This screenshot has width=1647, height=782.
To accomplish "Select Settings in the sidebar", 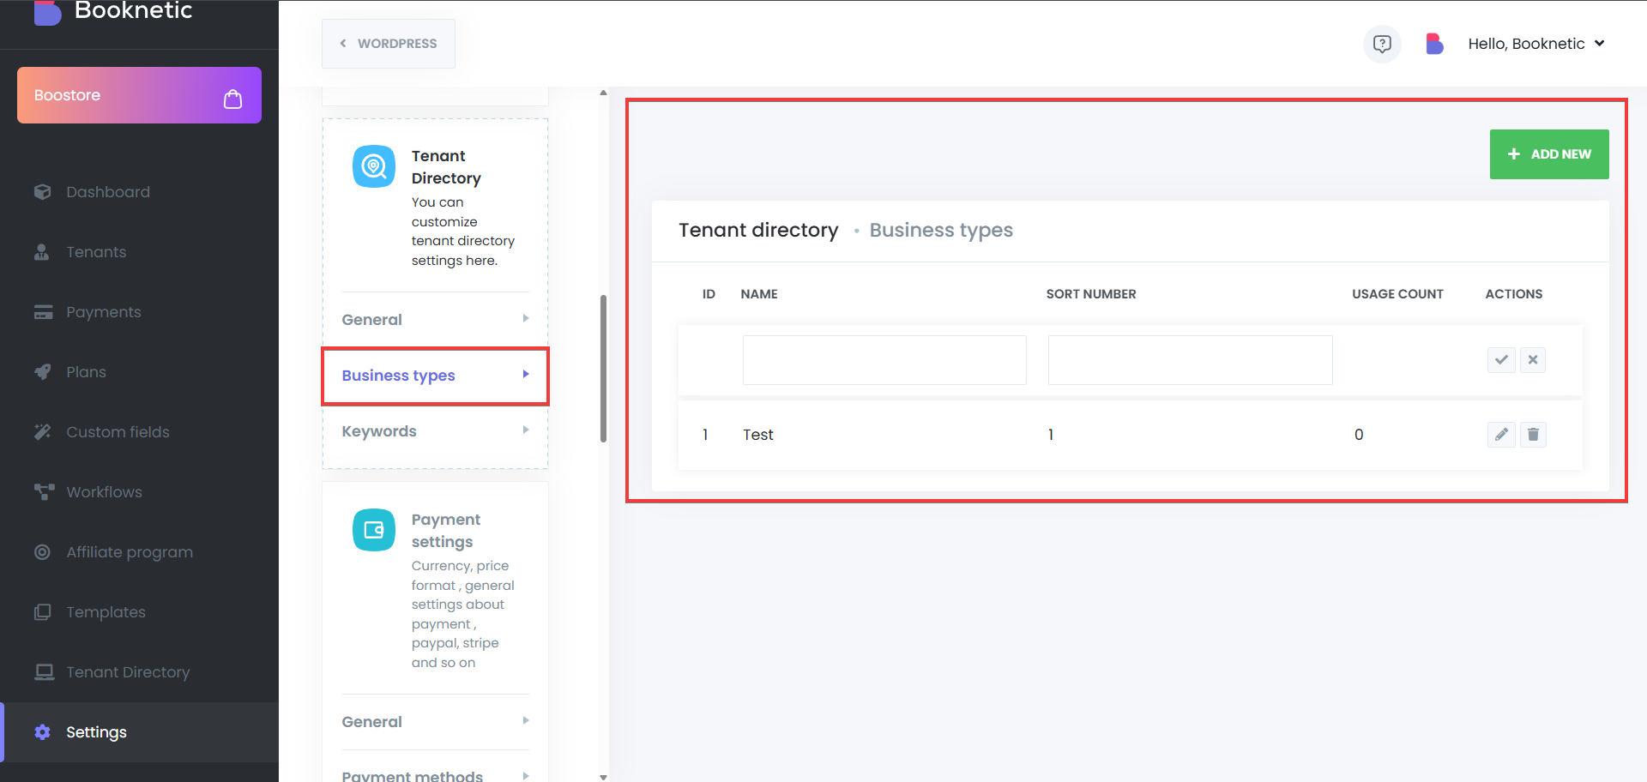I will (x=139, y=732).
